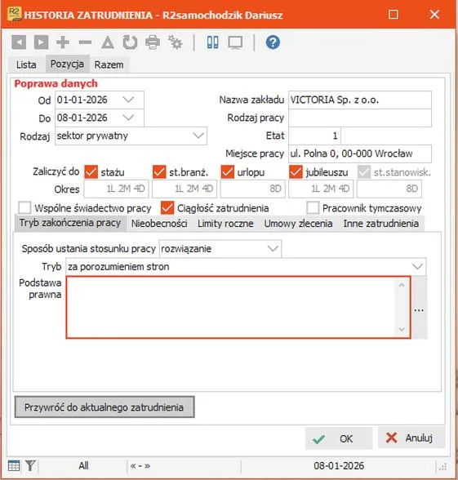Add new entry with plus icon
The image size is (458, 480).
point(63,42)
